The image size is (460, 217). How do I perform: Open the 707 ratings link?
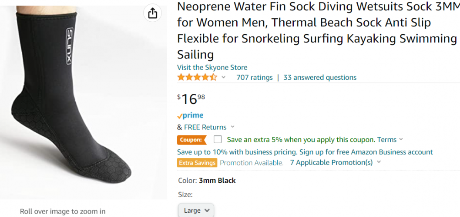254,78
